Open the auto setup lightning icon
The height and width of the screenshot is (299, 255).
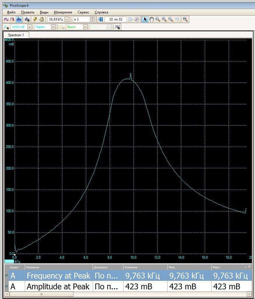coord(35,19)
